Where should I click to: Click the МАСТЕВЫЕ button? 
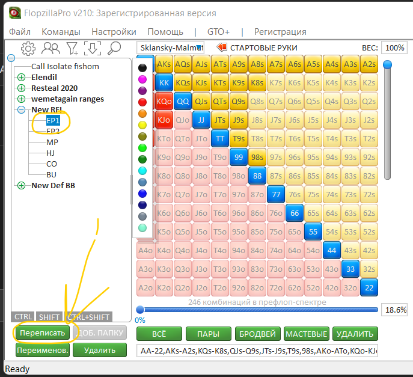pyautogui.click(x=306, y=334)
